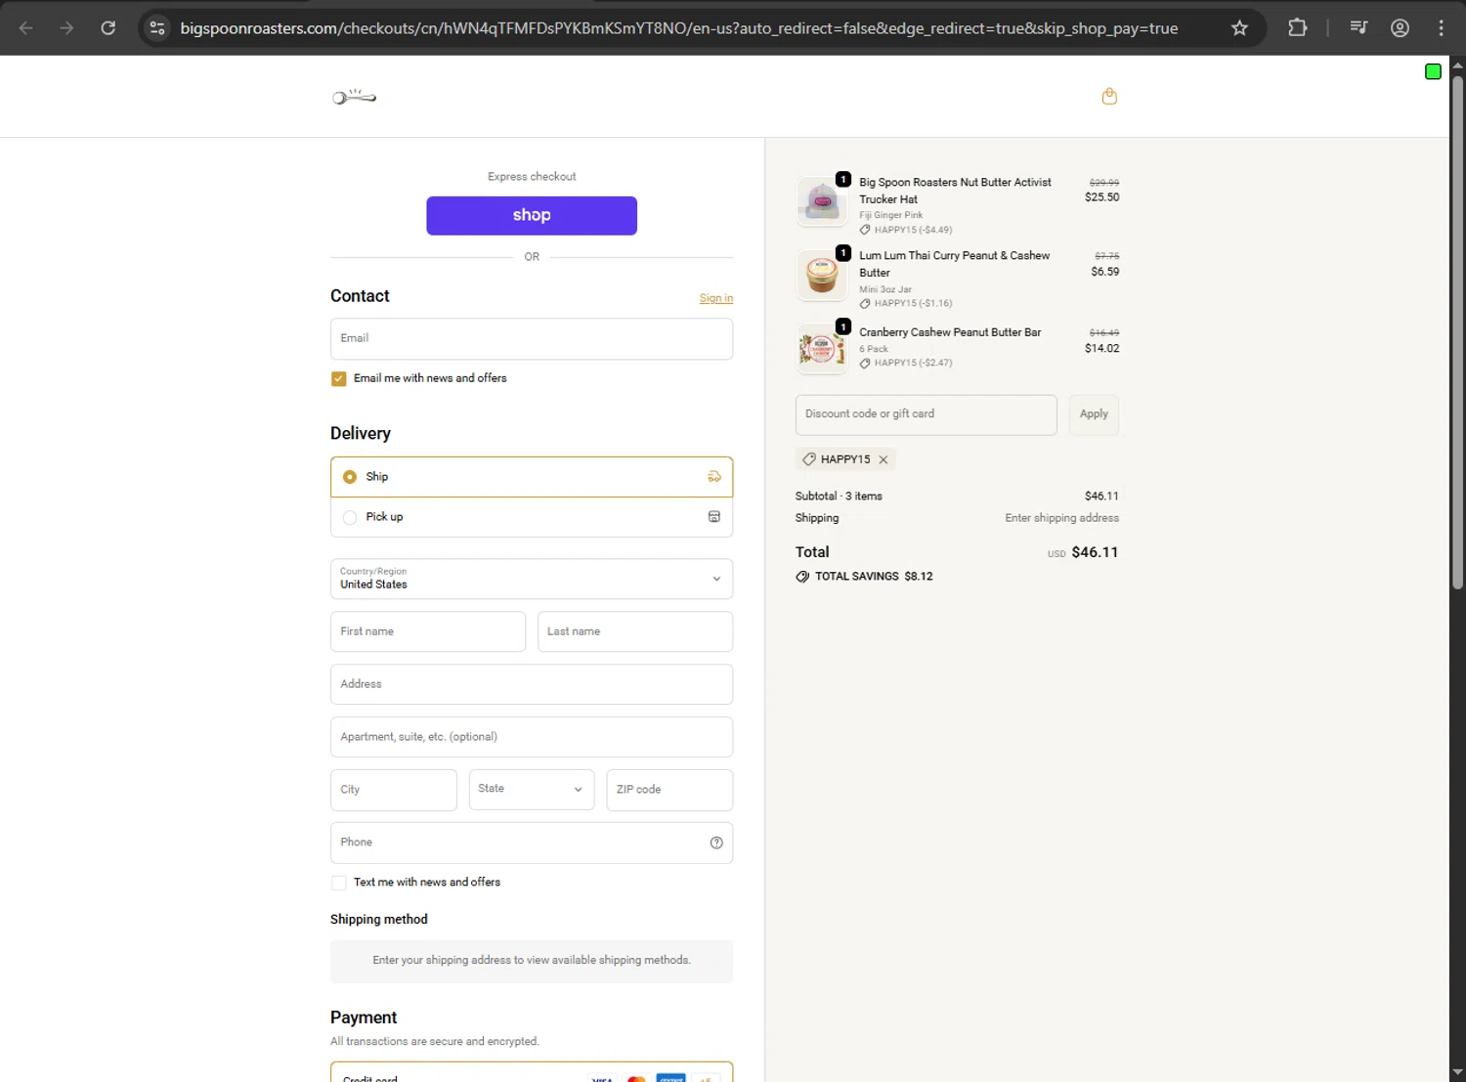Open the Country/Region dropdown
This screenshot has height=1082, width=1466.
click(x=532, y=579)
